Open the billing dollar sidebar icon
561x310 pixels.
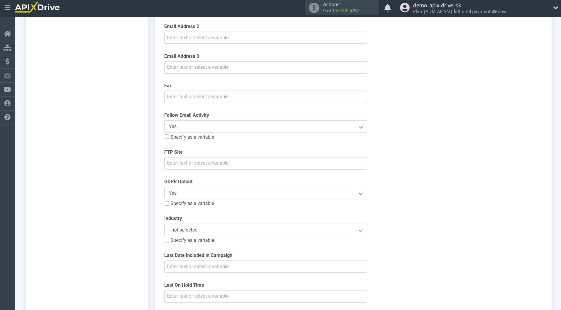pos(7,61)
